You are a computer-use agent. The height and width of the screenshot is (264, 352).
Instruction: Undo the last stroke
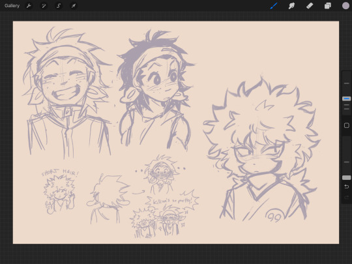coord(346,186)
